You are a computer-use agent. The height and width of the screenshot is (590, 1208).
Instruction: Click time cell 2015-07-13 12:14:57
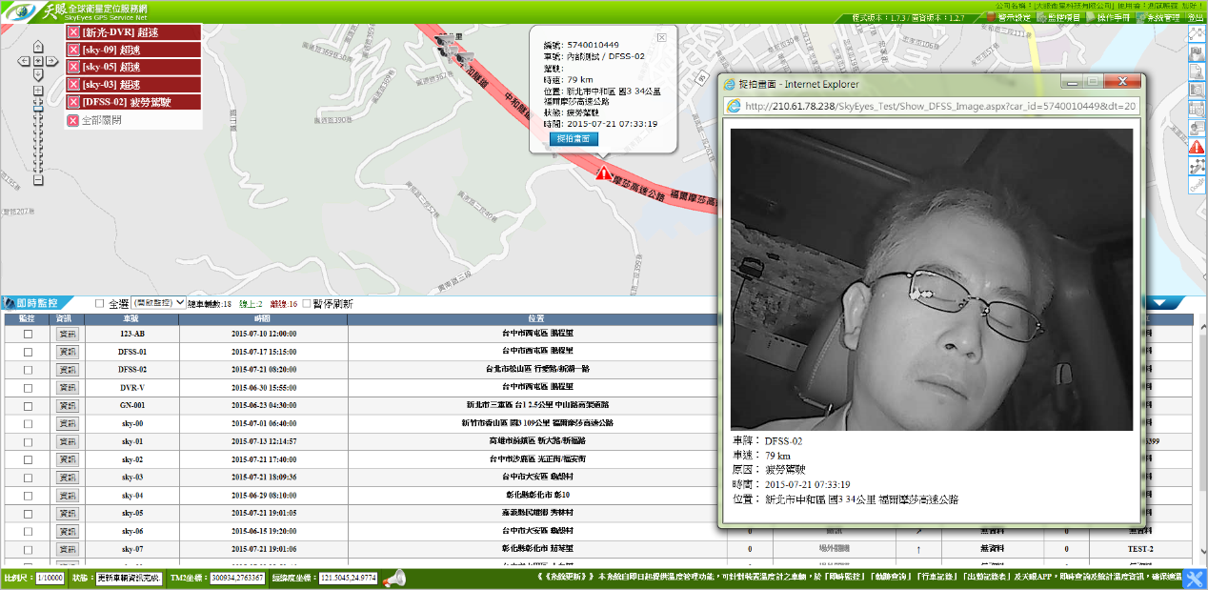click(263, 441)
